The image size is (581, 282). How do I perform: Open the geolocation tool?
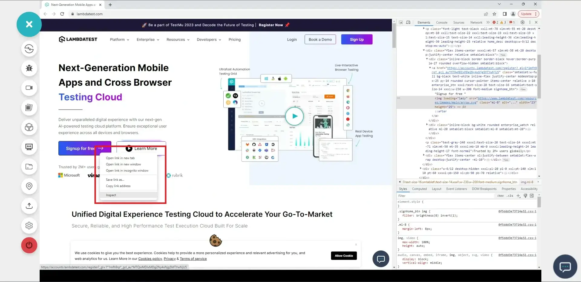29,186
